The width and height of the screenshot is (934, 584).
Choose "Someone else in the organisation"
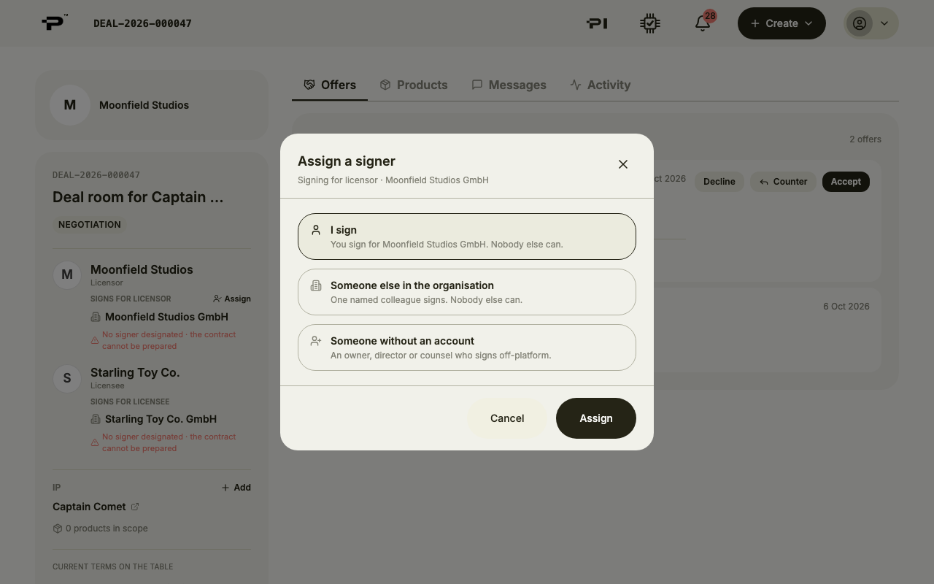coord(467,292)
